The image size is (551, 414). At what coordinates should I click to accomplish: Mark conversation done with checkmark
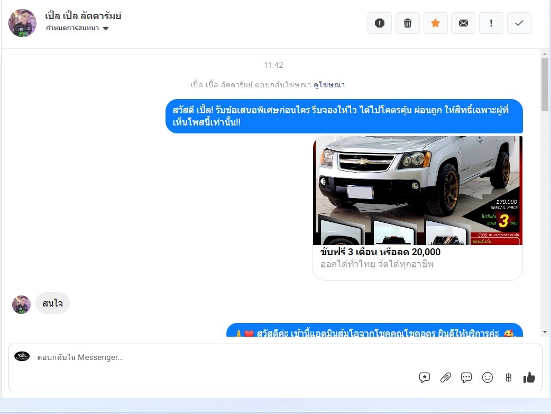coord(519,23)
